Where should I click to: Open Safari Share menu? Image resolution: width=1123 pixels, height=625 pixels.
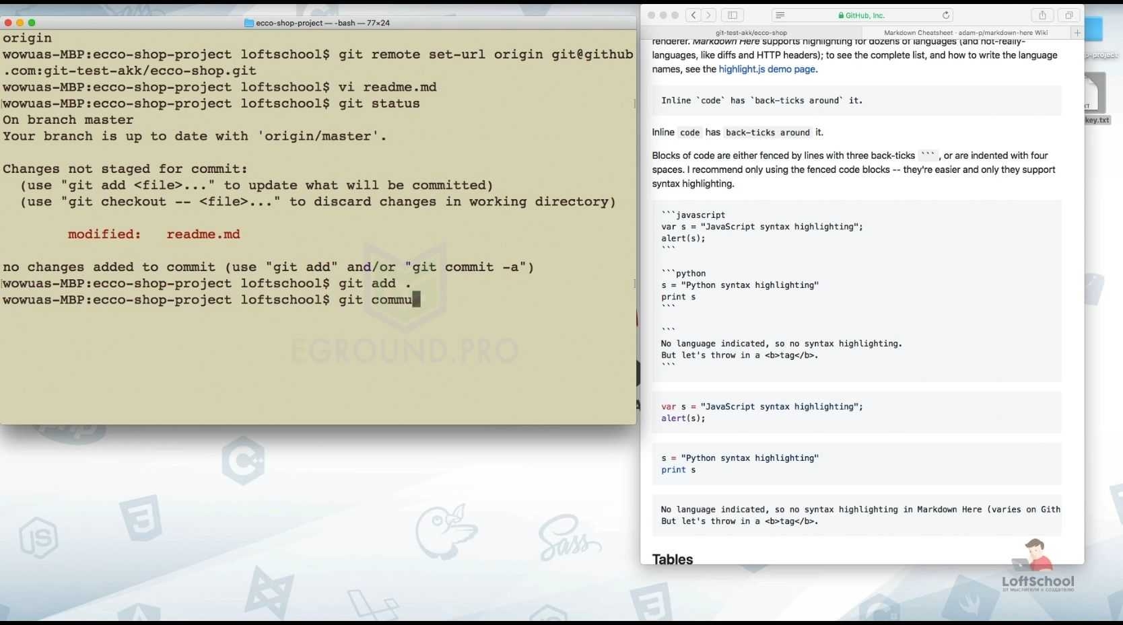click(x=1042, y=15)
